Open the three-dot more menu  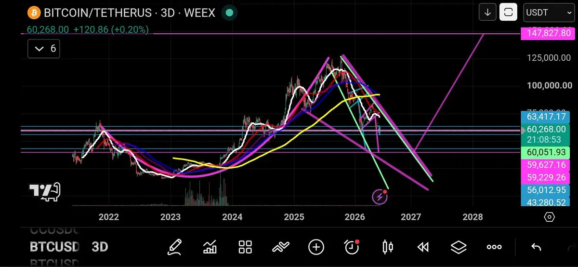(x=494, y=247)
